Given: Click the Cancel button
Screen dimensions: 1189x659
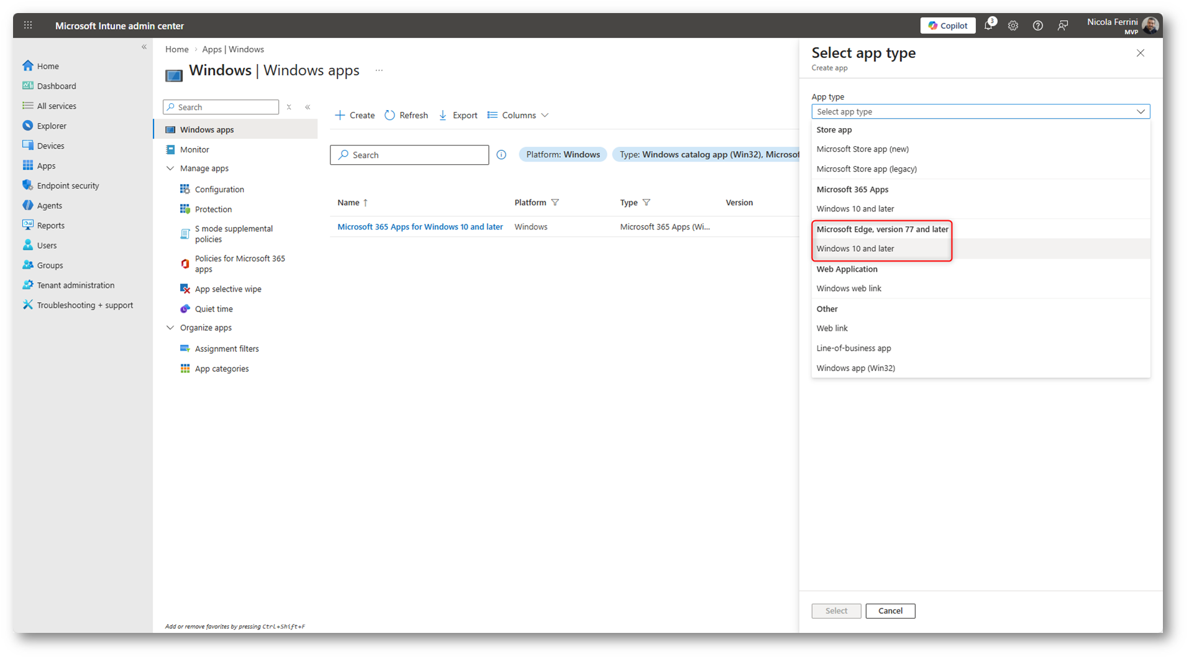Looking at the screenshot, I should [x=890, y=611].
